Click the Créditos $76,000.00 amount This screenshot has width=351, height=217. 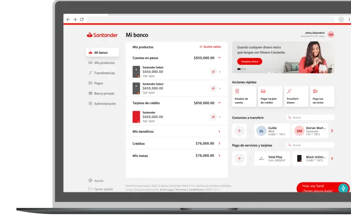tap(205, 143)
